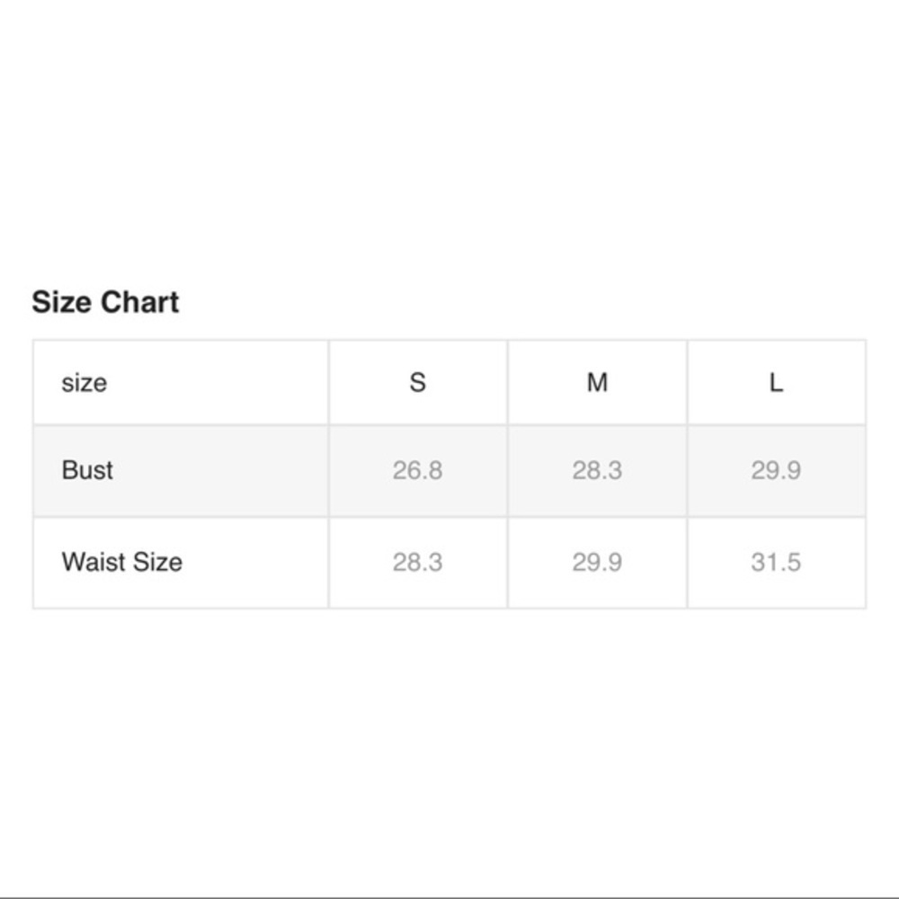Viewport: 899px width, 899px height.
Task: Select the M size column header
Action: [598, 382]
